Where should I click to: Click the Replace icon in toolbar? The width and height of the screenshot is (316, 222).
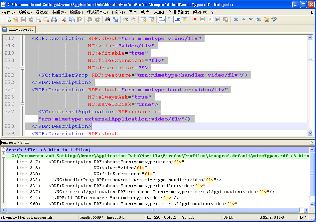click(x=115, y=19)
